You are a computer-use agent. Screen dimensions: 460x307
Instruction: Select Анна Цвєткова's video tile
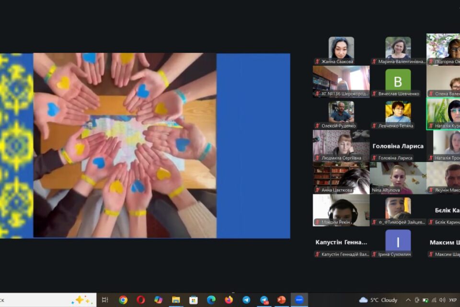[341, 178]
